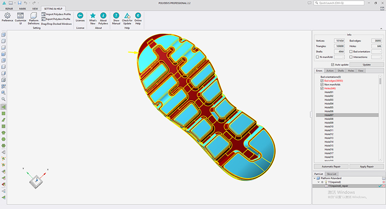This screenshot has width=386, height=209.
Task: Click the Quick Launch search field
Action: pyautogui.click(x=339, y=3)
